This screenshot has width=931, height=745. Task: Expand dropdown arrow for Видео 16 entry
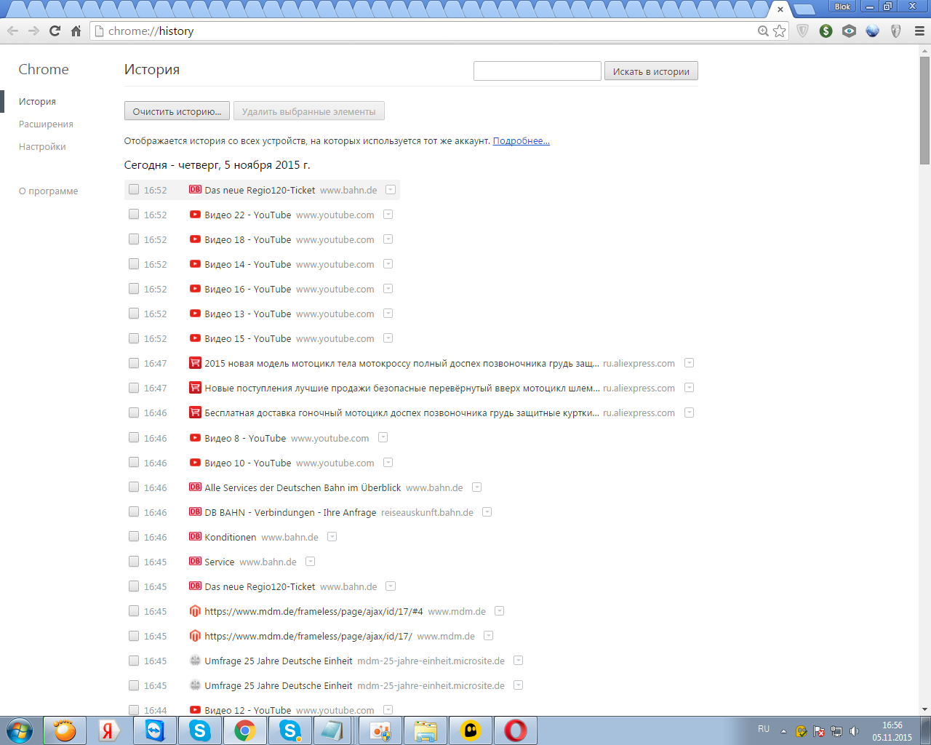tap(388, 289)
